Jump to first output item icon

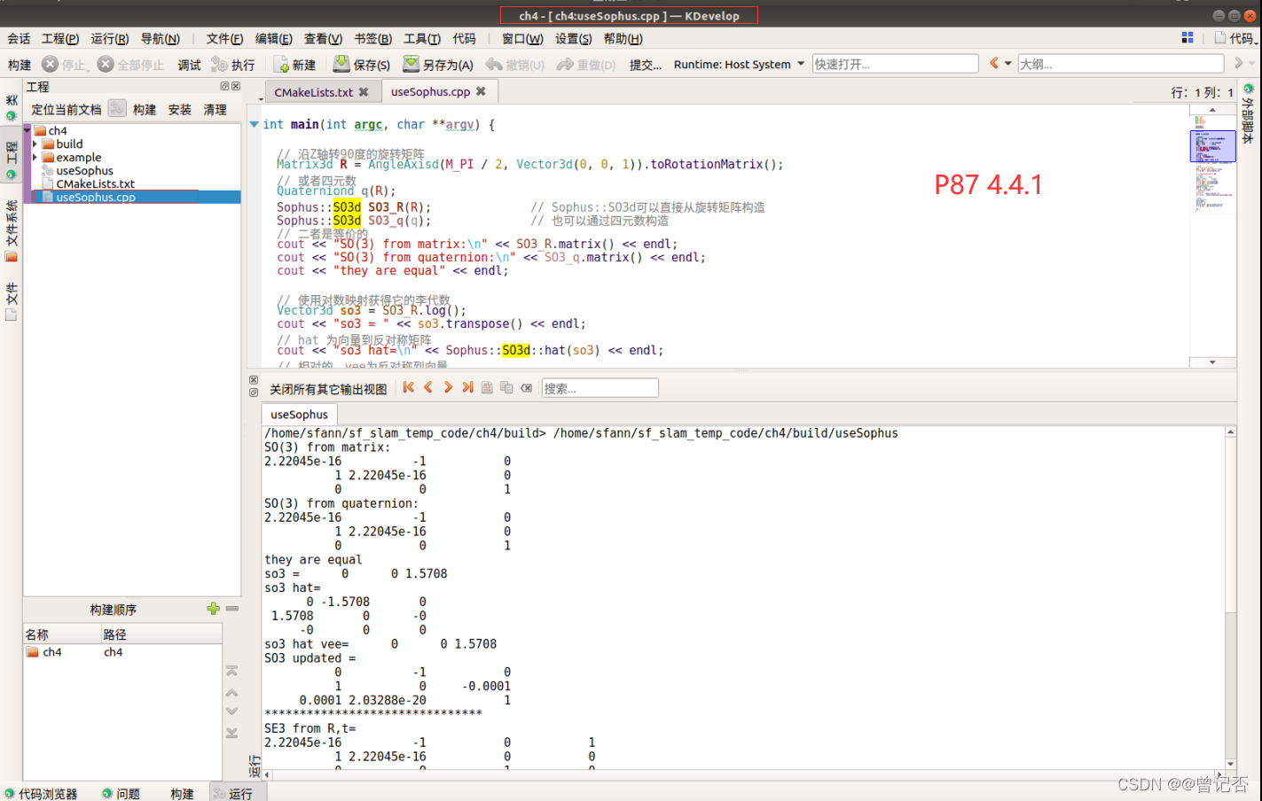tap(408, 387)
